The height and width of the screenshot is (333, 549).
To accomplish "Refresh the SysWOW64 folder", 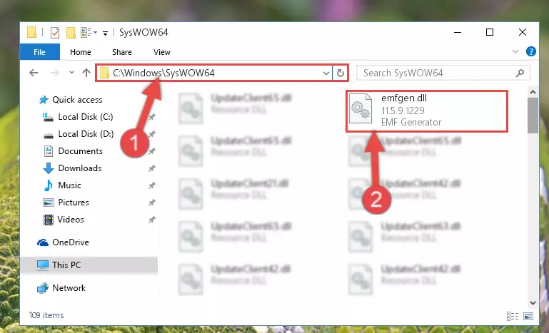I will click(341, 73).
